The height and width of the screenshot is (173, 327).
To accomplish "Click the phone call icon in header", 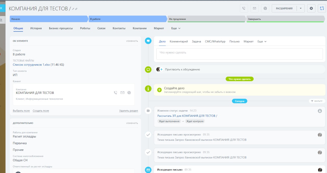I will point(244,8).
